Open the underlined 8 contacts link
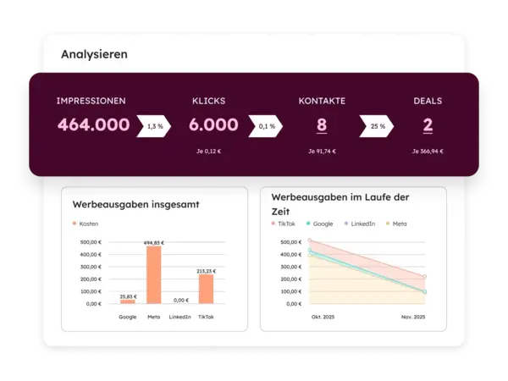This screenshot has width=508, height=381. click(322, 125)
